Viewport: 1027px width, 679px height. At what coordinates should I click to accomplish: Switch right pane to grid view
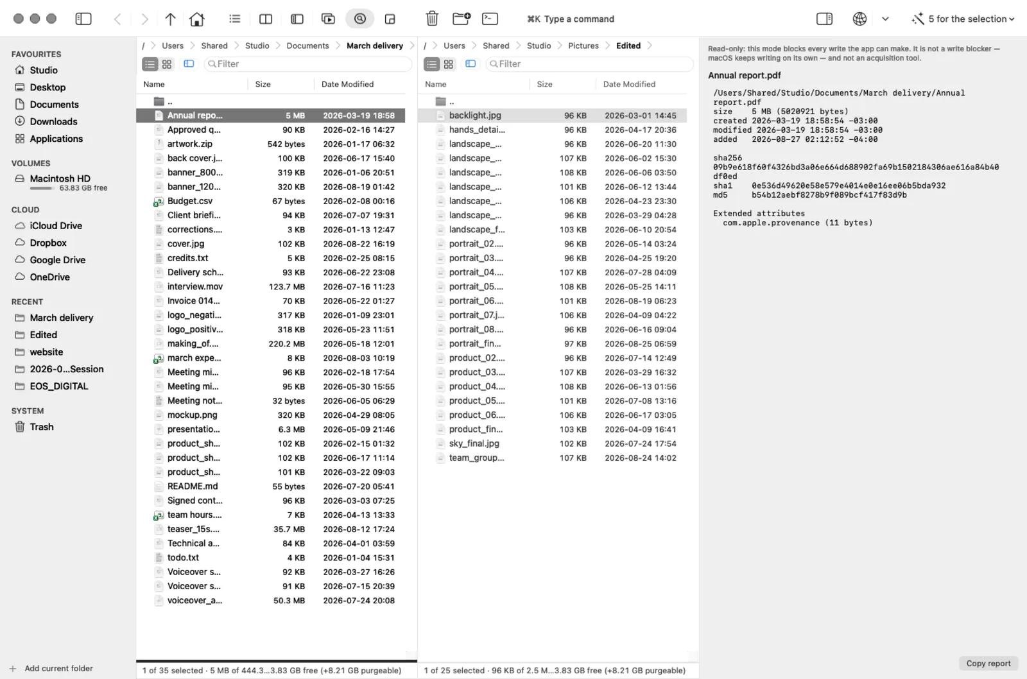pos(449,64)
